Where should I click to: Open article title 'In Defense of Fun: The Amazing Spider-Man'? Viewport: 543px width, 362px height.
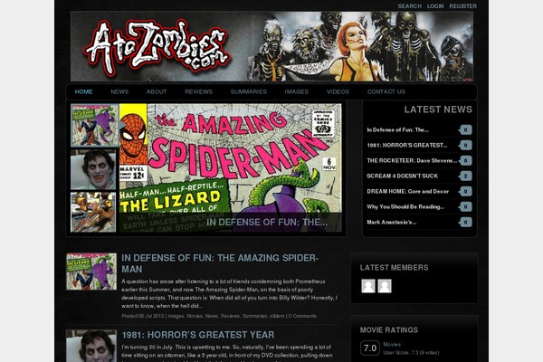point(220,263)
